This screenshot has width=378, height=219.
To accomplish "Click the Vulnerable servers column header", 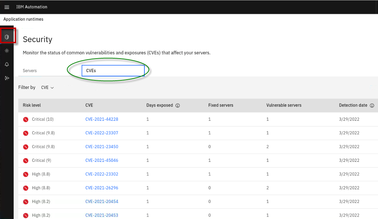I will coord(284,105).
